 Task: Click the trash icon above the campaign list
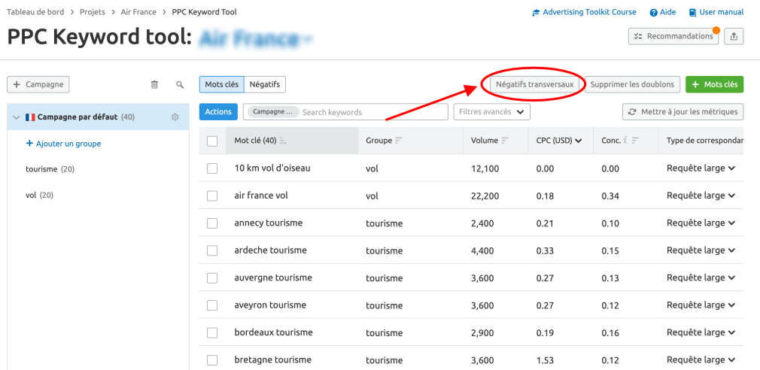pos(154,85)
